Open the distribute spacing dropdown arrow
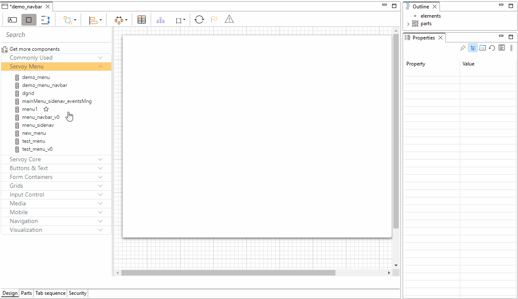 pos(126,20)
